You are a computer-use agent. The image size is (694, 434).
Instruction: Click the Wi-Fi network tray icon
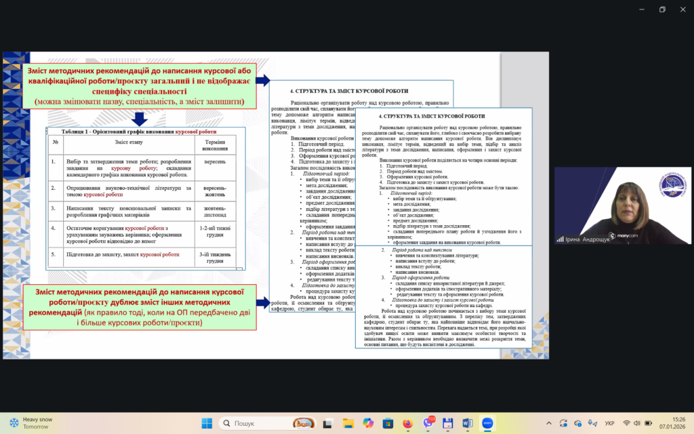point(627,423)
